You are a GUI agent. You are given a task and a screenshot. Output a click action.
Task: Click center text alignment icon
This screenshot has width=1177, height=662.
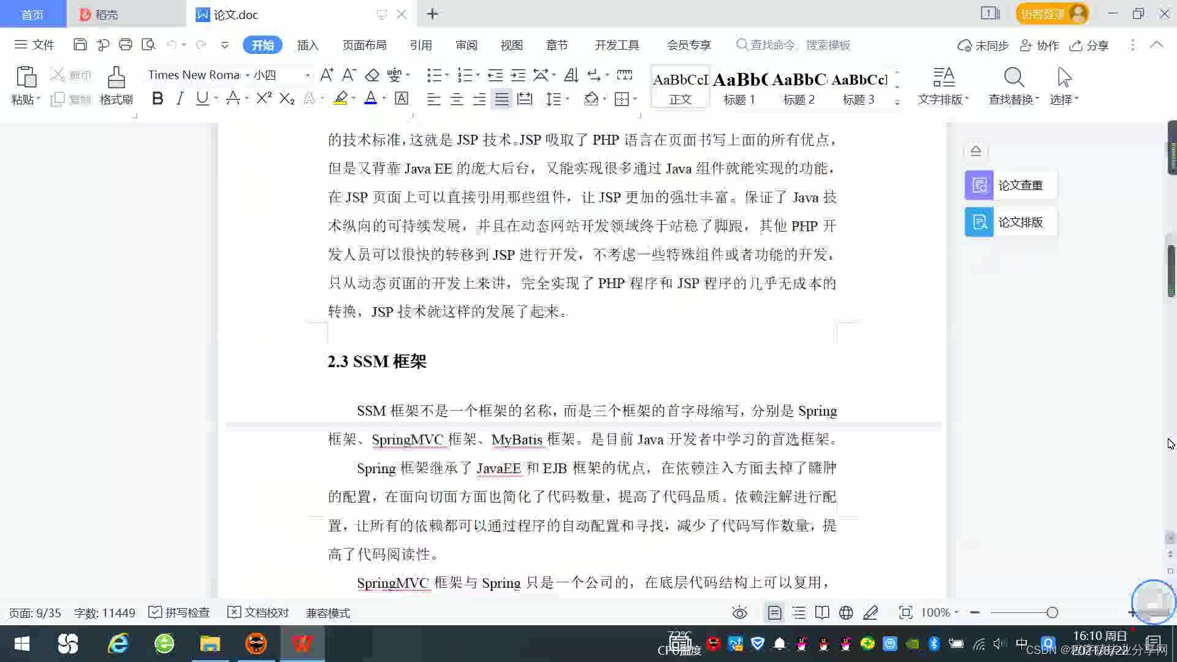[457, 99]
